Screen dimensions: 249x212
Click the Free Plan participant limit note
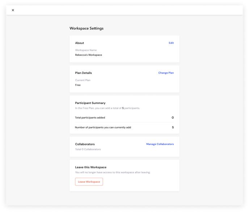pos(107,108)
